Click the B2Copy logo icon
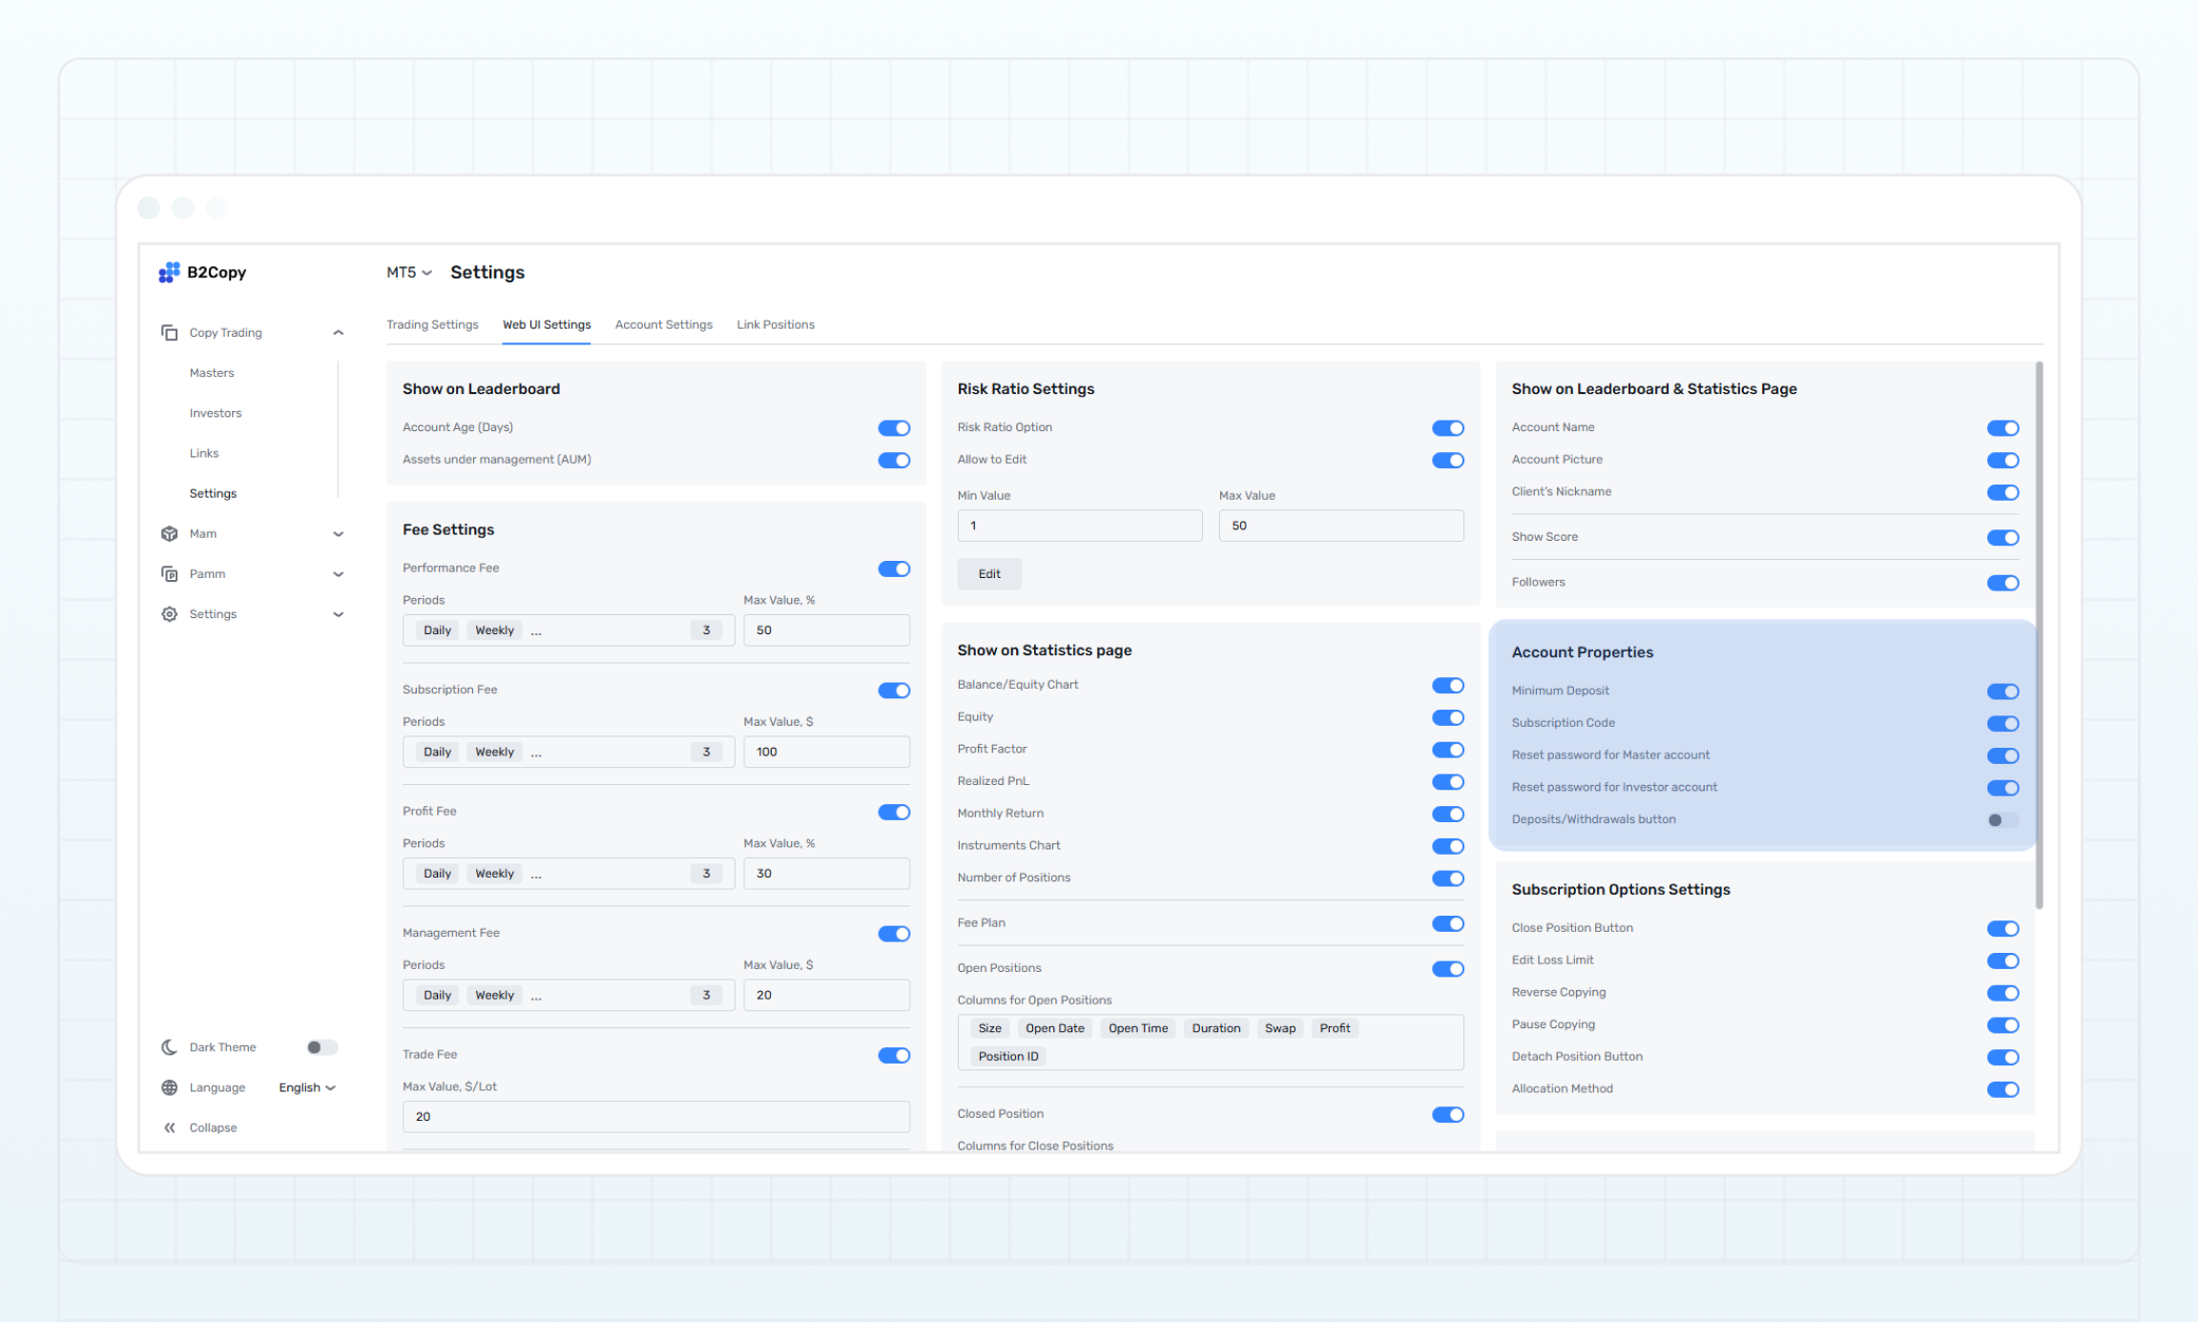The height and width of the screenshot is (1322, 2198). (169, 273)
